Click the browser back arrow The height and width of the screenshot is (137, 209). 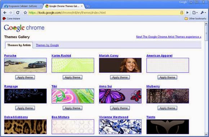[5, 13]
